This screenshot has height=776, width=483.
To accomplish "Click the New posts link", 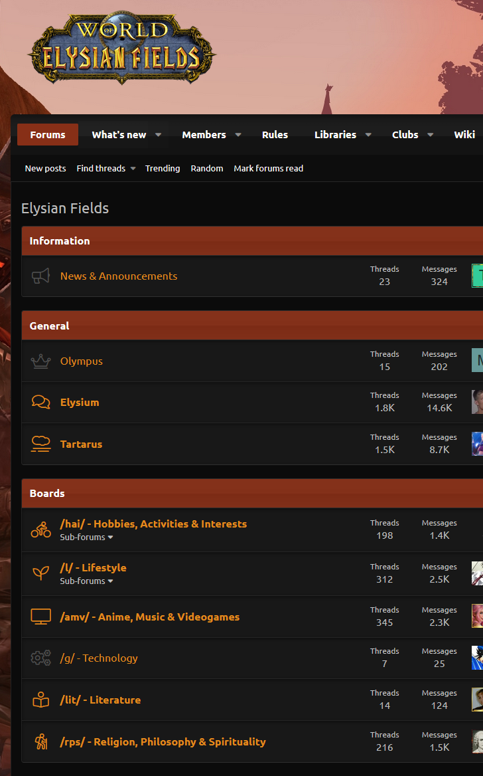I will point(45,169).
